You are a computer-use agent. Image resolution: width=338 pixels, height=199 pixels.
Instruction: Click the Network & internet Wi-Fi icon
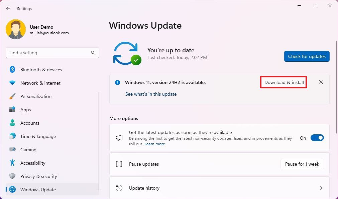point(12,83)
